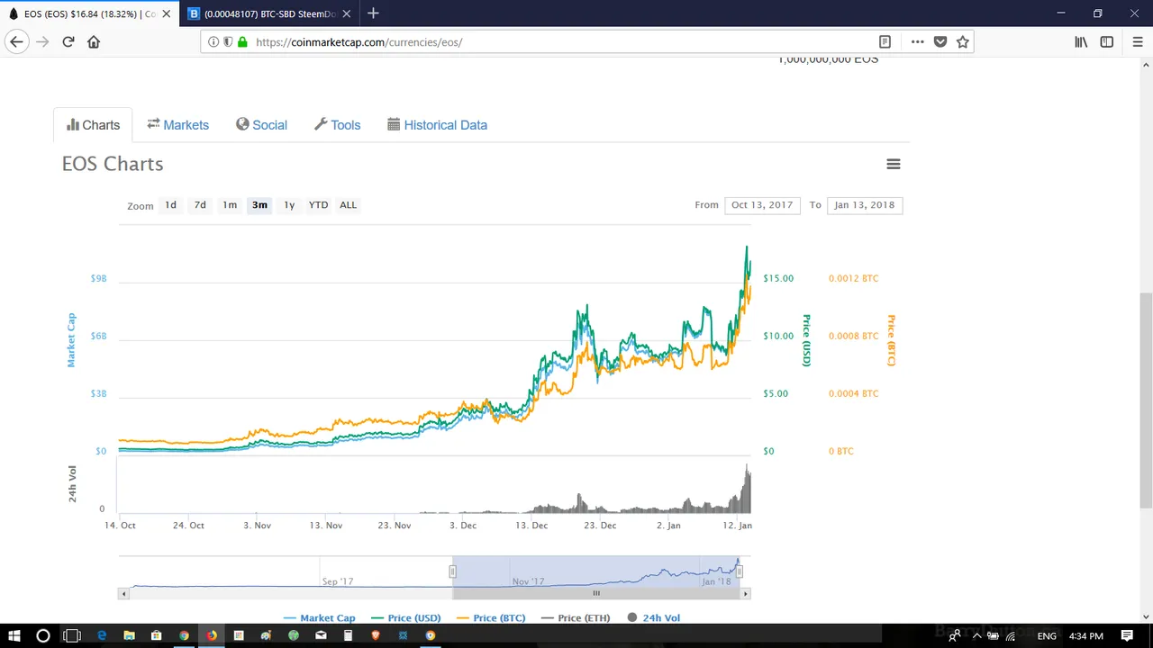Open ENG language input indicator
1153x648 pixels.
point(1047,635)
